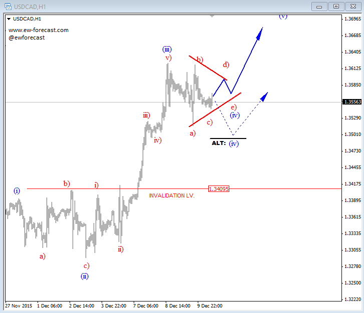Click the blue (i) wave label
364x313 pixels.
(x=17, y=190)
